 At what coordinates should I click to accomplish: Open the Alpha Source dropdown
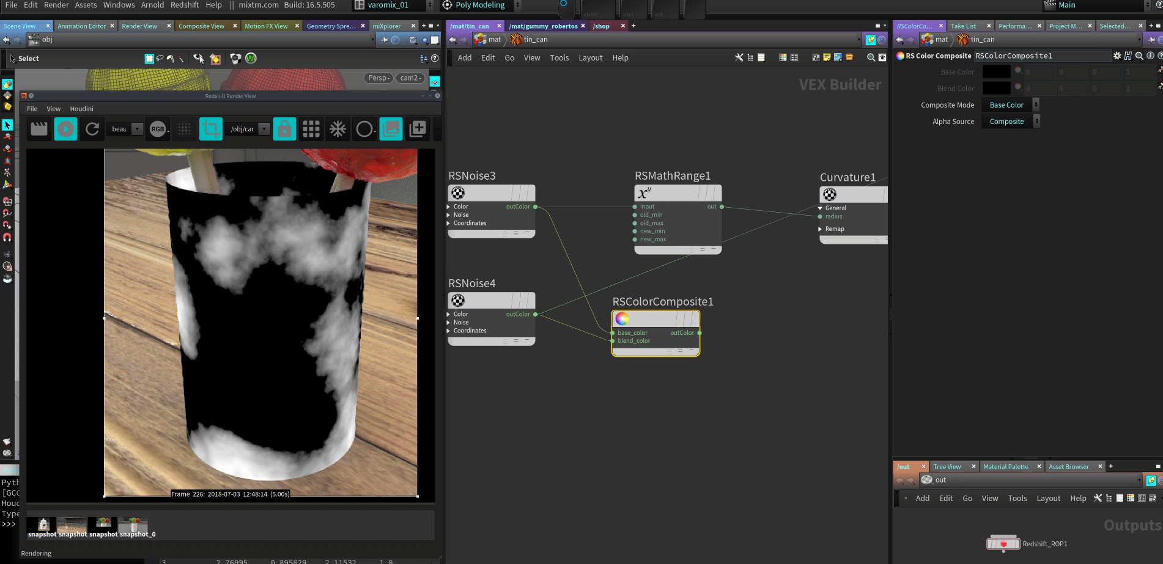(1010, 122)
